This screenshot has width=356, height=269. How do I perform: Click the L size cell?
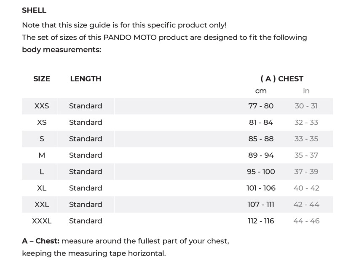[42, 172]
